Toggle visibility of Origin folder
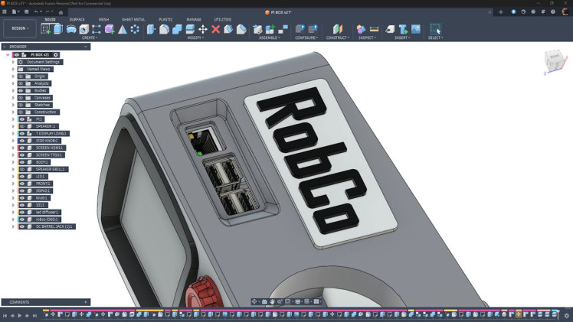Viewport: 573px width, 322px height. click(21, 76)
